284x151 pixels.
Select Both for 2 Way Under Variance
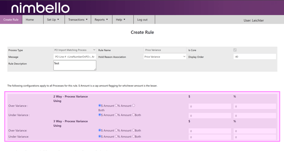pyautogui.click(x=133, y=115)
